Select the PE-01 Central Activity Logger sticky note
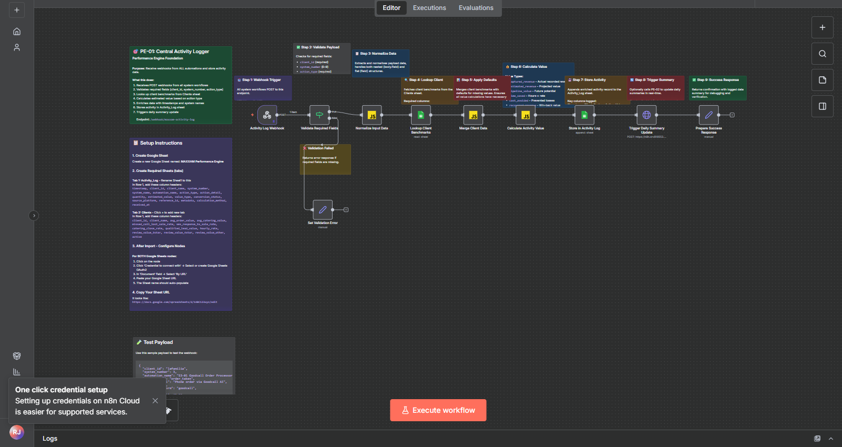The image size is (842, 447). pos(181,85)
